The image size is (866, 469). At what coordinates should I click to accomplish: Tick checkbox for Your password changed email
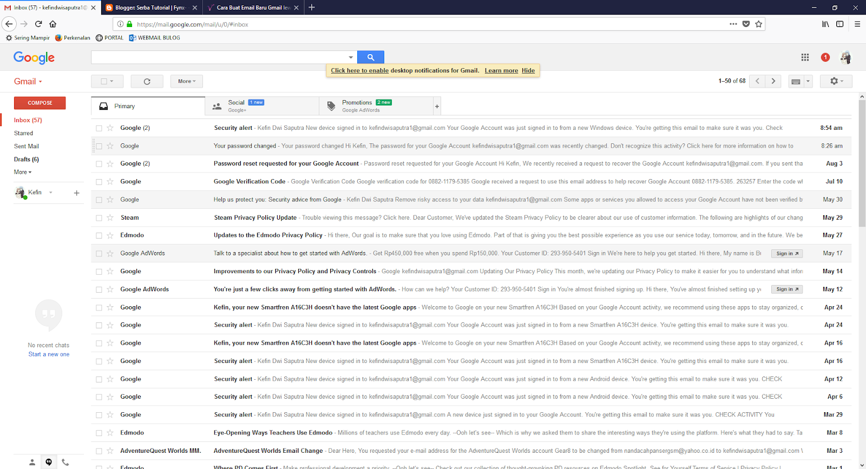coord(99,146)
